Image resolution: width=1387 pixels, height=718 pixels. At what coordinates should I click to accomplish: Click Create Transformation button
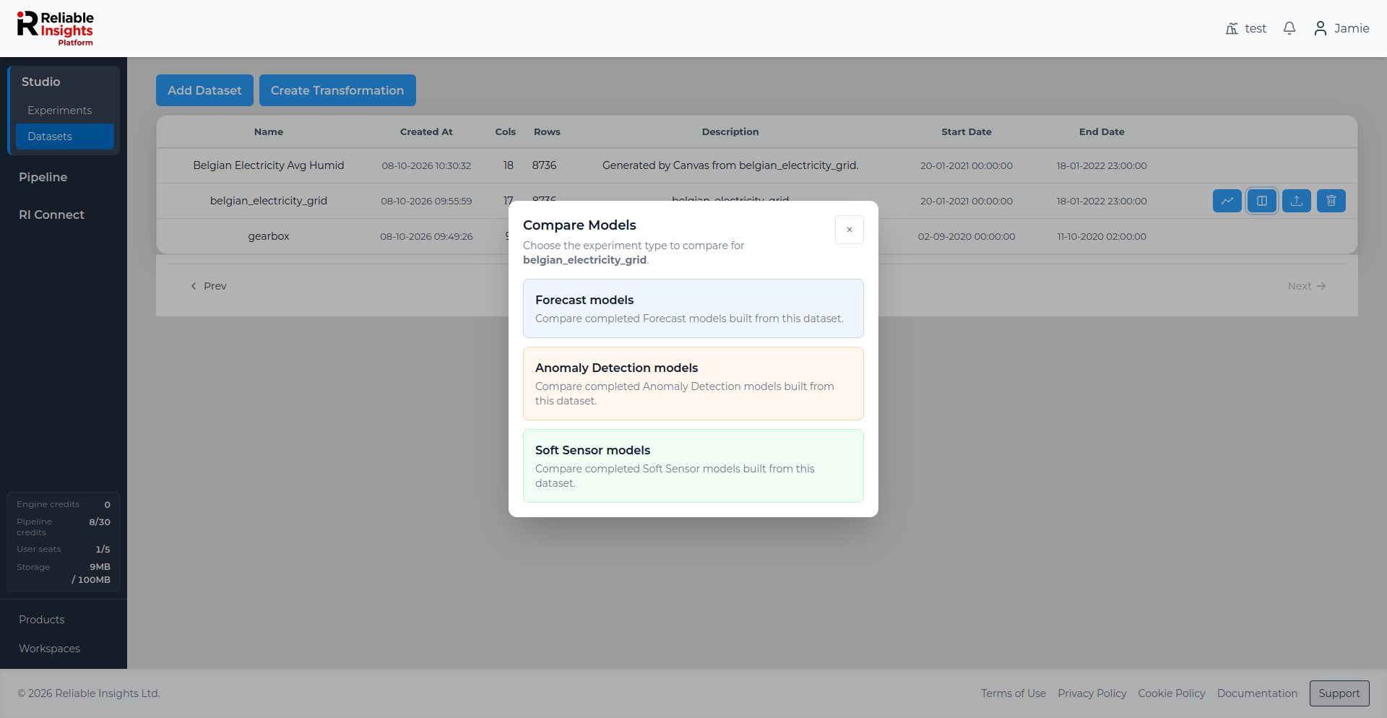[337, 90]
